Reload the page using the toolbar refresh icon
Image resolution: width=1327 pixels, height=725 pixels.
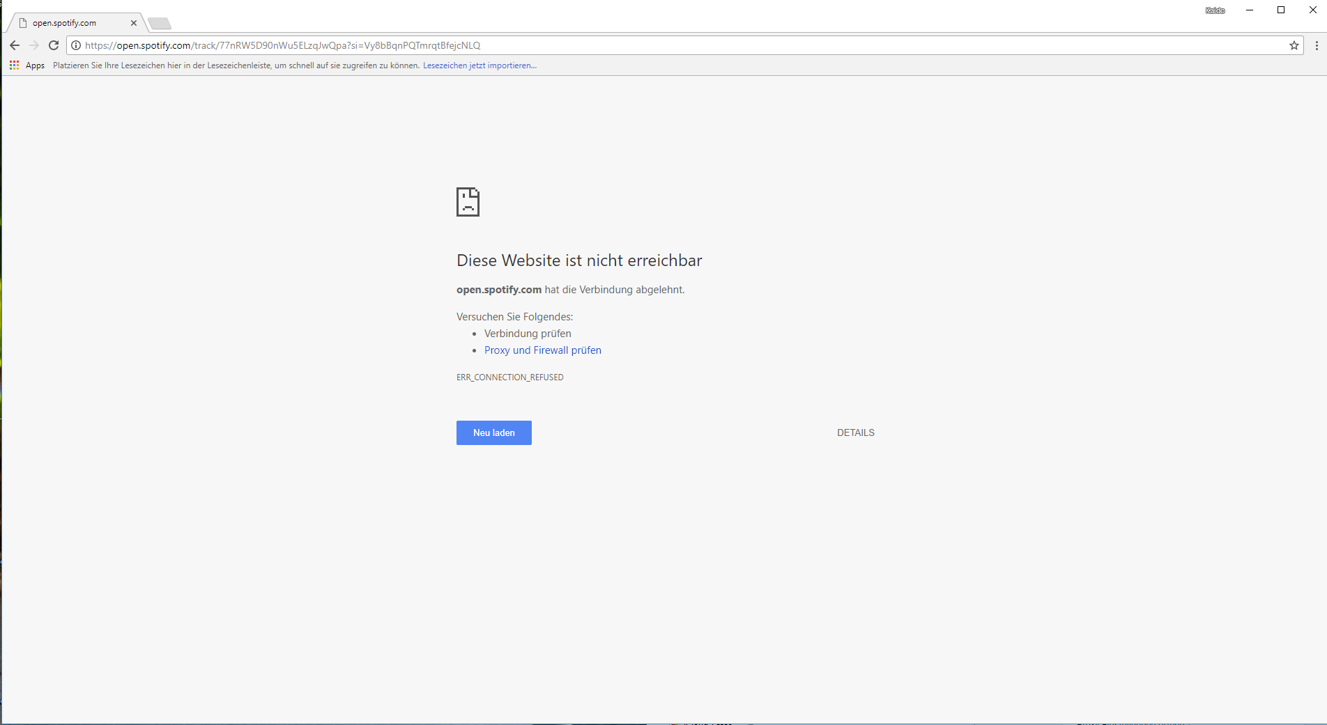[x=54, y=45]
